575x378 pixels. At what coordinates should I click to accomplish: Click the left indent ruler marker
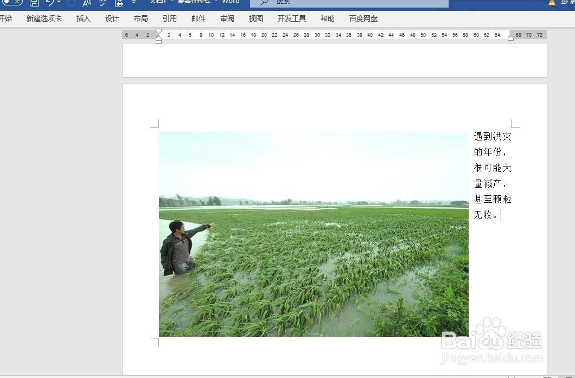[x=158, y=41]
